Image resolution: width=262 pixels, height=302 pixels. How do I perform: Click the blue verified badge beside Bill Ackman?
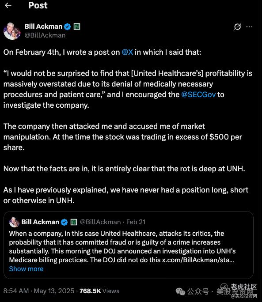click(67, 26)
